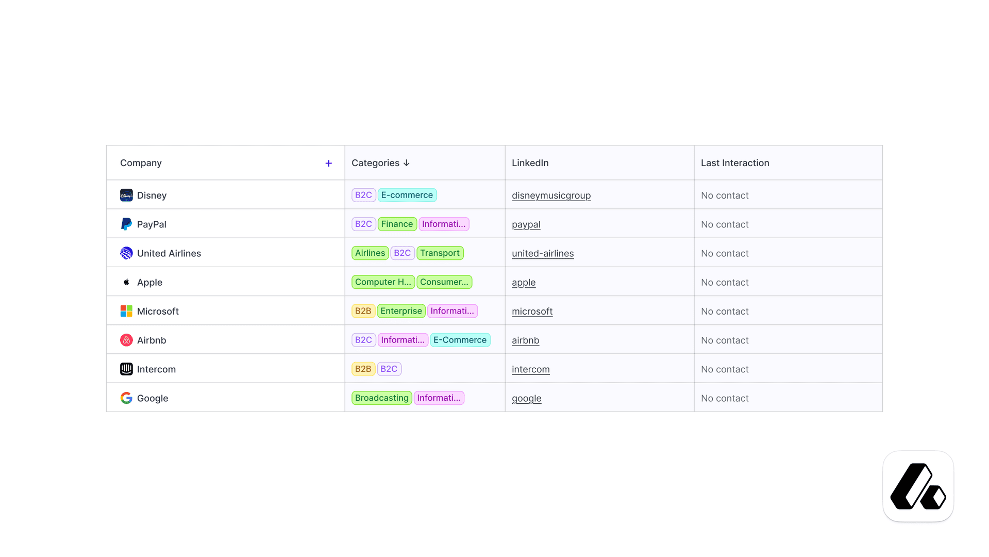Image resolution: width=989 pixels, height=557 pixels.
Task: Click the Microsoft four-square logo
Action: (x=126, y=311)
